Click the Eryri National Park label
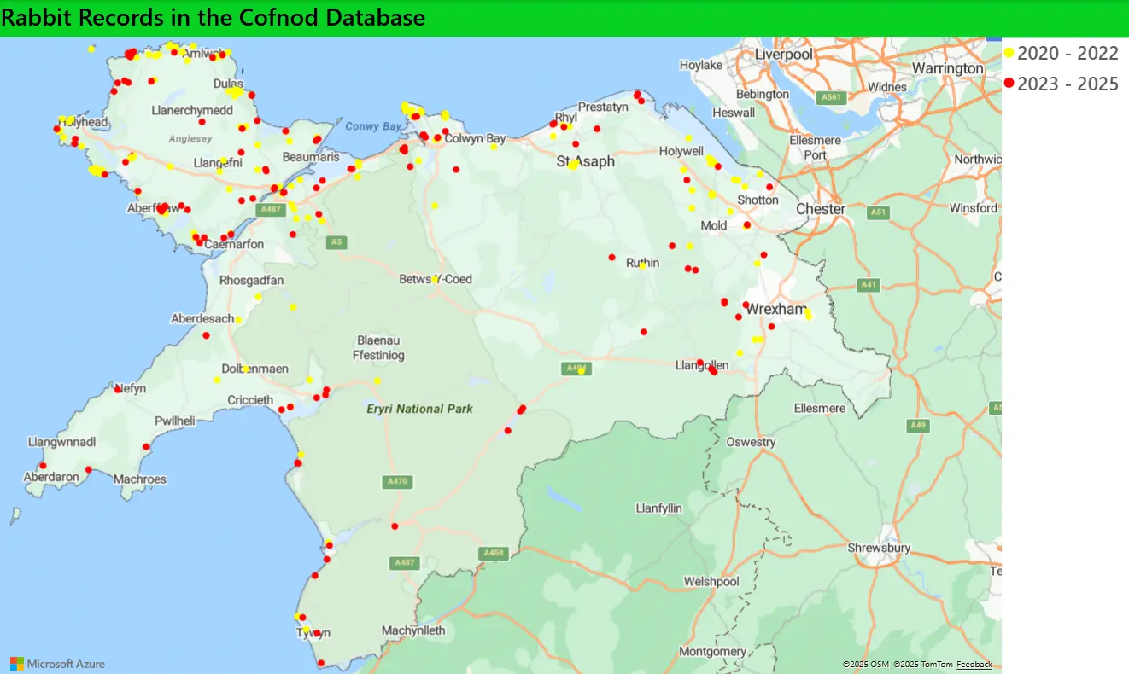Image resolution: width=1129 pixels, height=674 pixels. (419, 409)
